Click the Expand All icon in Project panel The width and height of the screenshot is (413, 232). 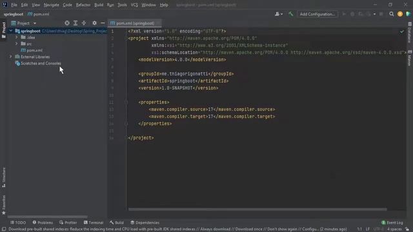point(76,23)
